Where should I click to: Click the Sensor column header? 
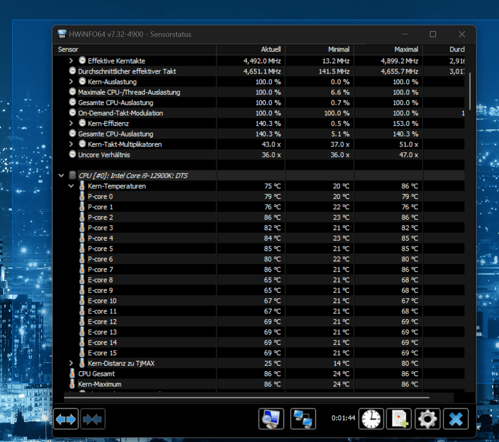(134, 49)
